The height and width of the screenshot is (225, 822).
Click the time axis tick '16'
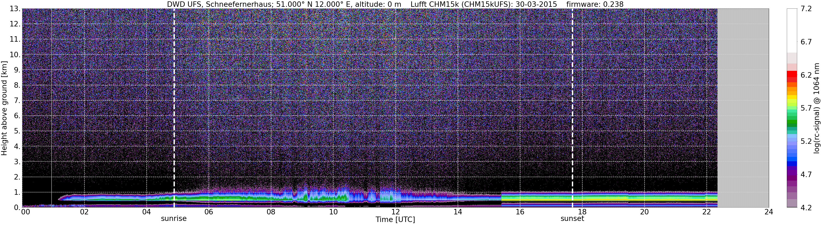click(x=520, y=212)
